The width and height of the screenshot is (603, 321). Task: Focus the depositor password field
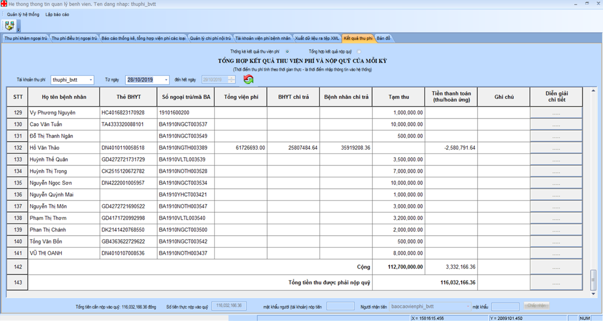point(340,306)
